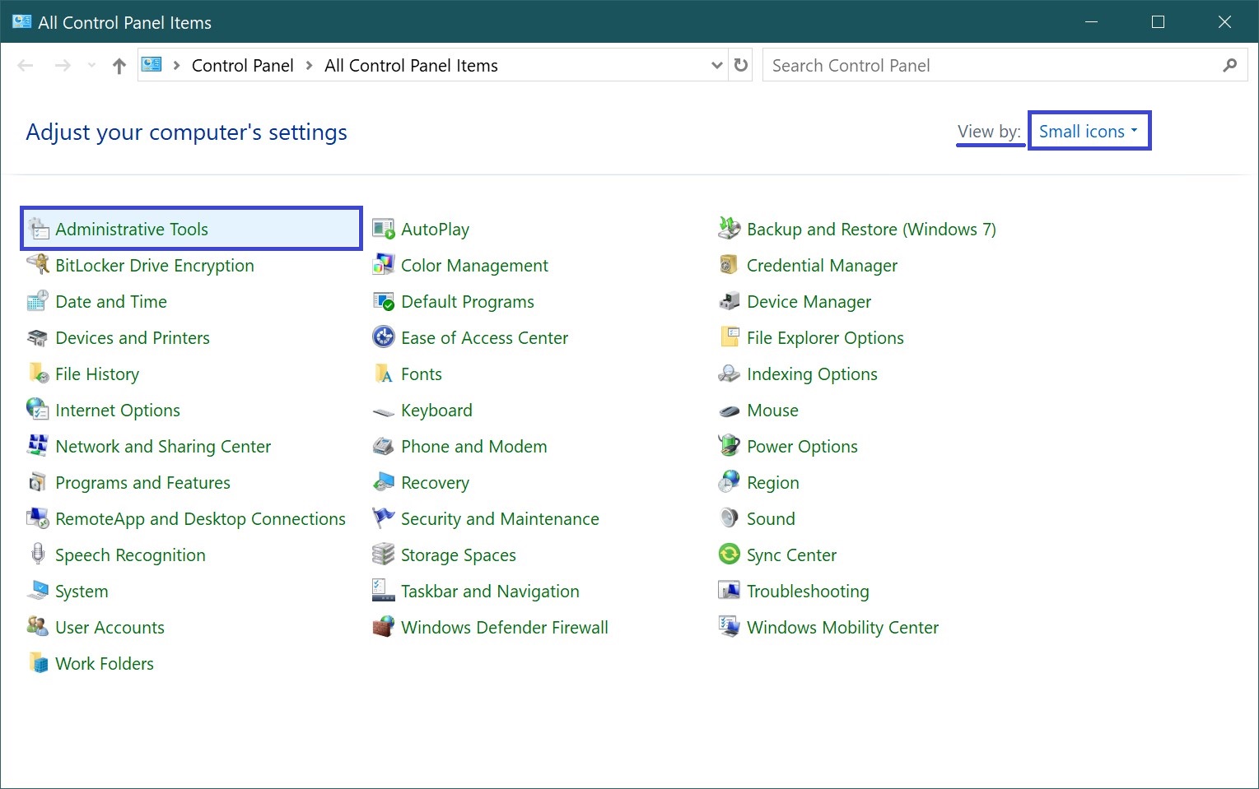Image resolution: width=1259 pixels, height=789 pixels.
Task: Click the Security and Maintenance flag icon
Action: coord(384,518)
